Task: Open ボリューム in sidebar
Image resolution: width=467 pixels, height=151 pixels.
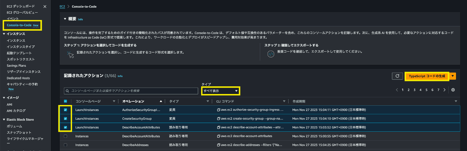Action: click(x=14, y=126)
